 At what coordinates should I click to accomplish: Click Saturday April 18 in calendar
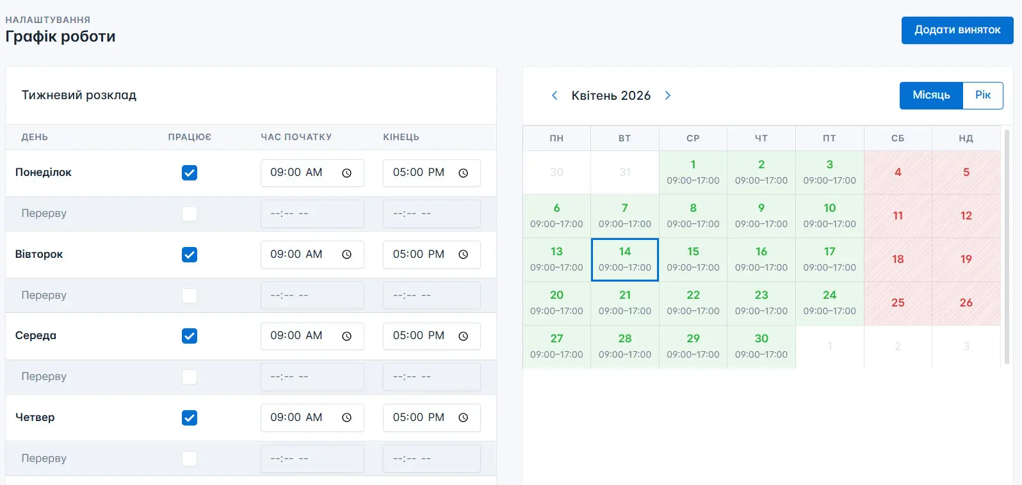(x=898, y=259)
